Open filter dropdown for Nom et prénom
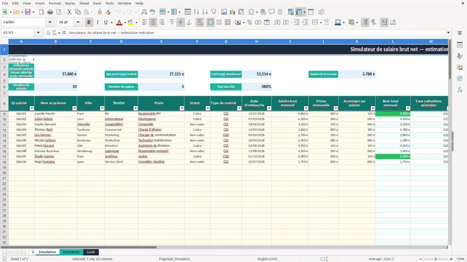The height and width of the screenshot is (262, 467). 74,108
